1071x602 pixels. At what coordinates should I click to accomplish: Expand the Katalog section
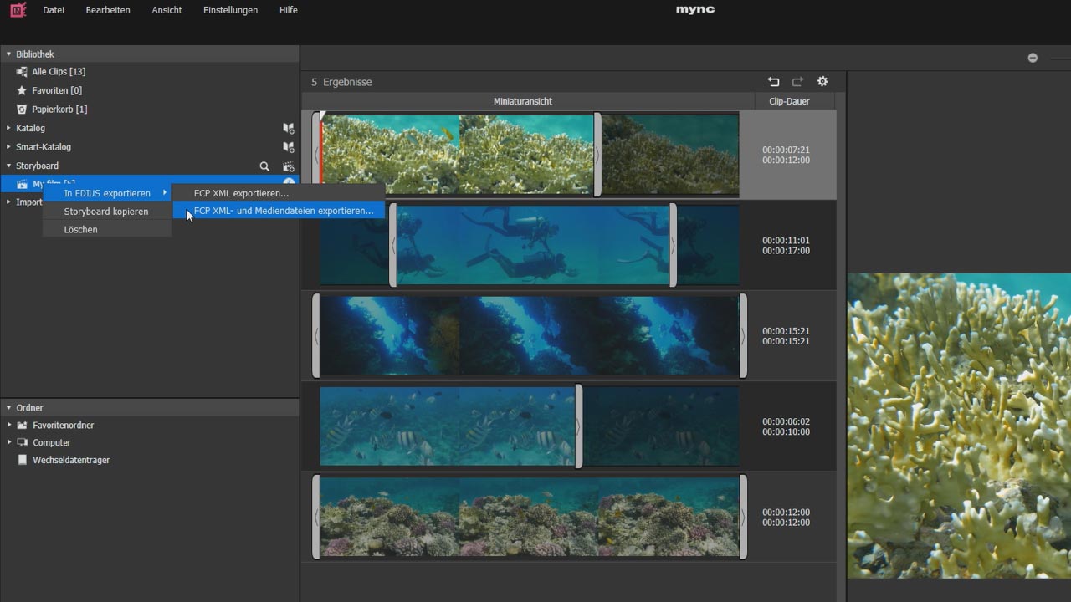(9, 129)
